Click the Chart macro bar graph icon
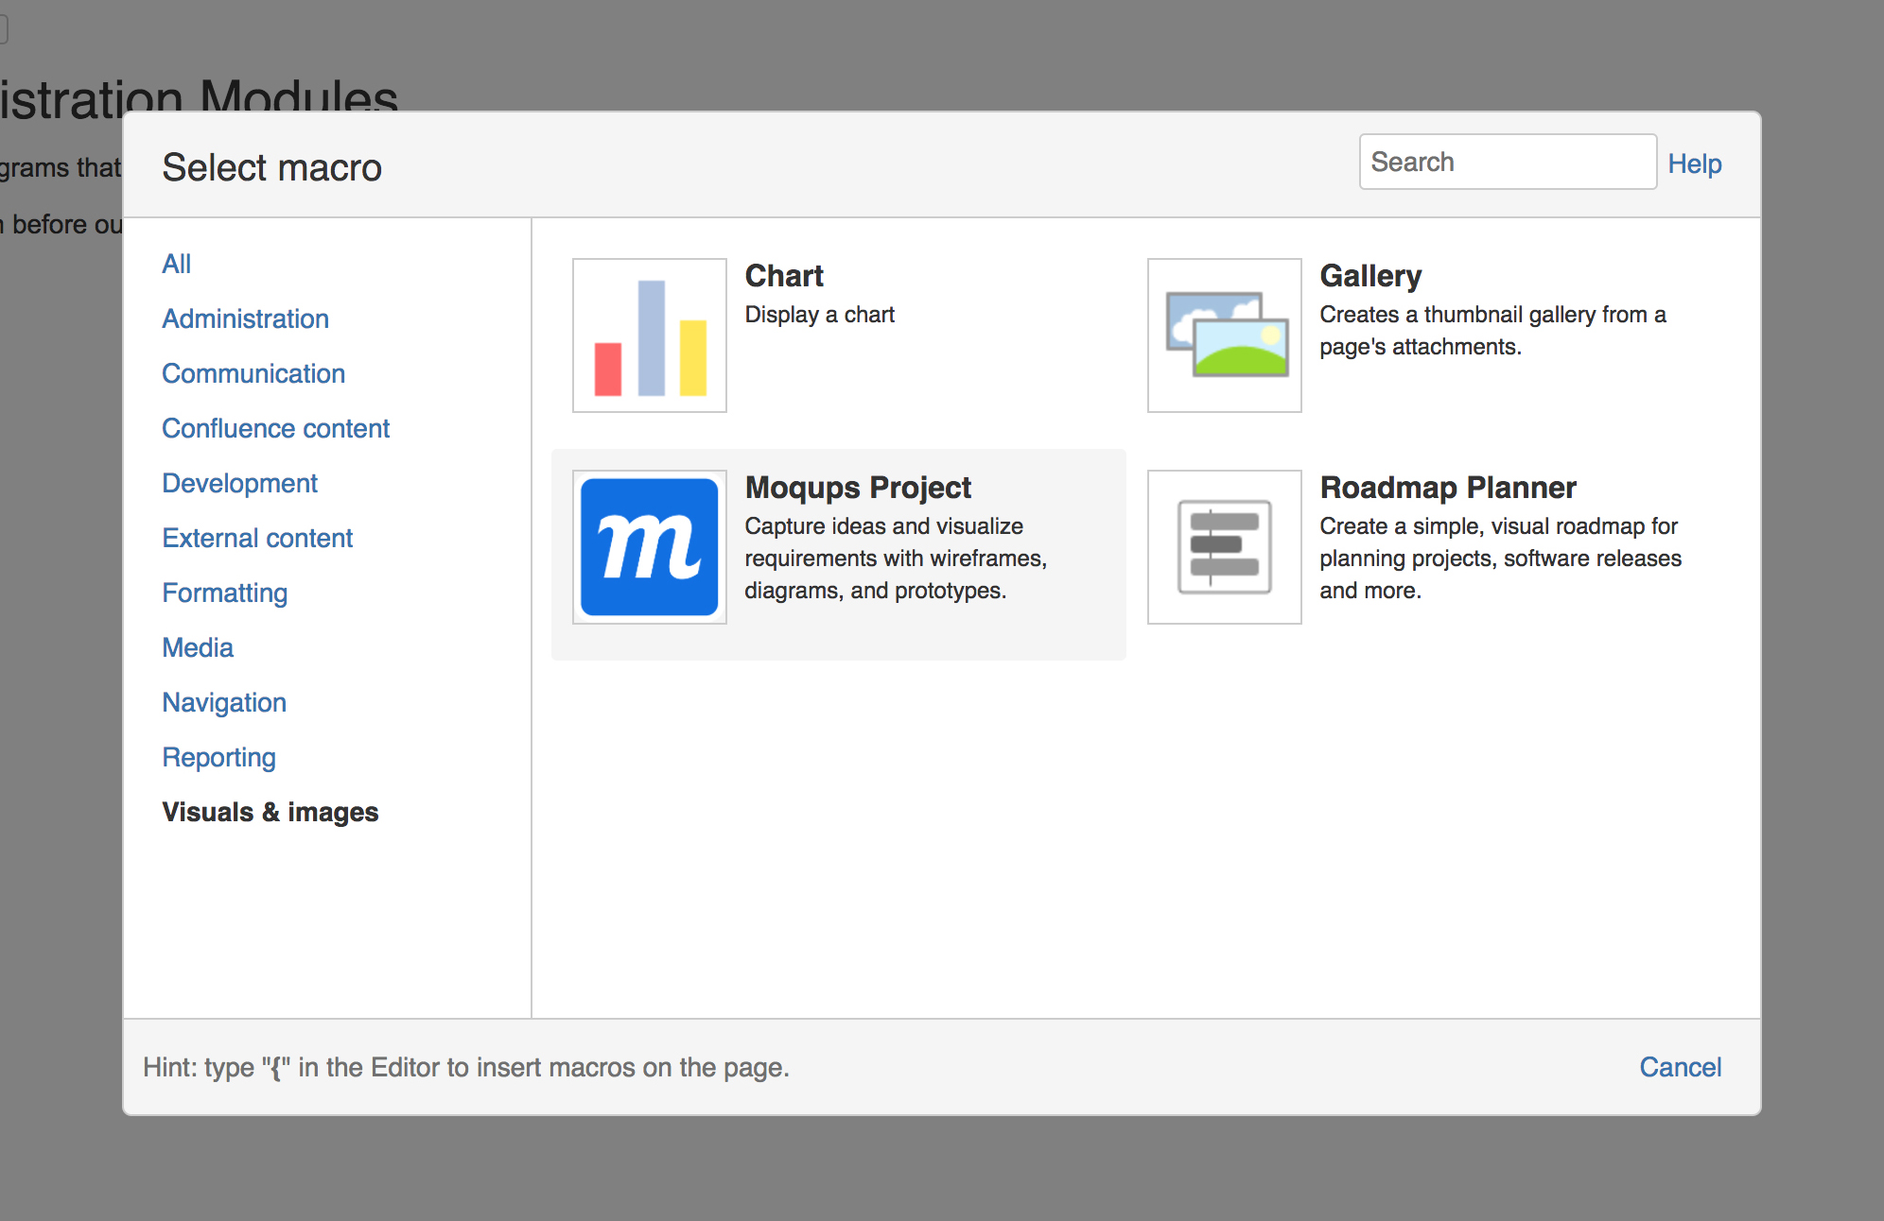The height and width of the screenshot is (1221, 1884). click(x=649, y=335)
